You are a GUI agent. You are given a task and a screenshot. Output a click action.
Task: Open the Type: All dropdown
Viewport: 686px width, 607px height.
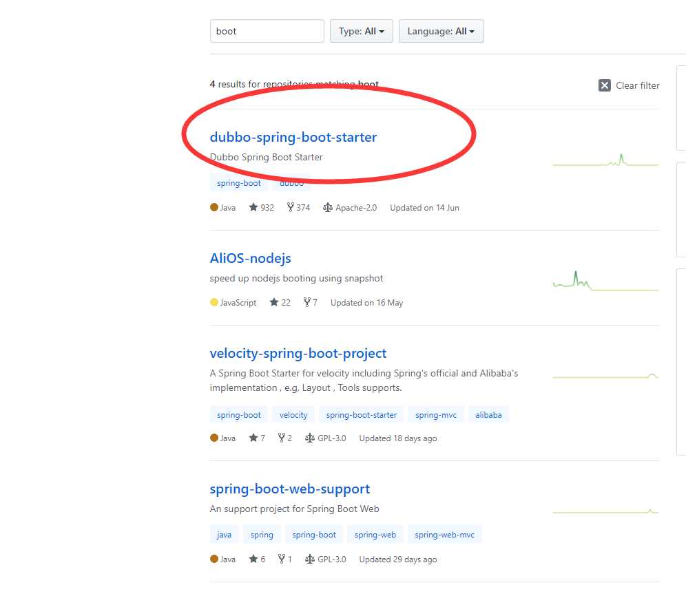coord(362,31)
